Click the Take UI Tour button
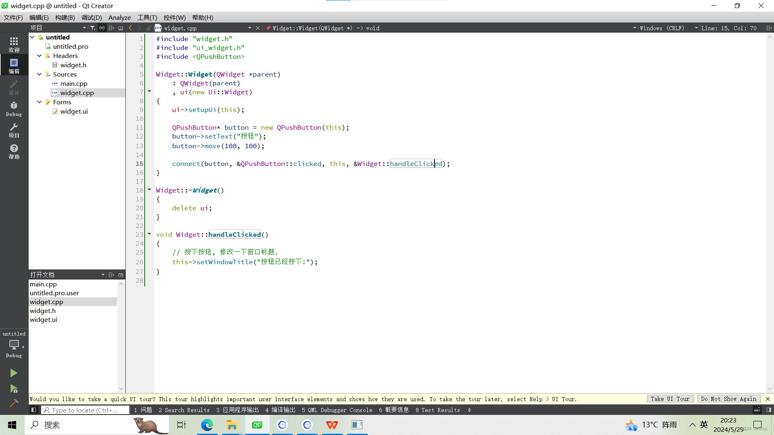The height and width of the screenshot is (435, 774). point(670,399)
